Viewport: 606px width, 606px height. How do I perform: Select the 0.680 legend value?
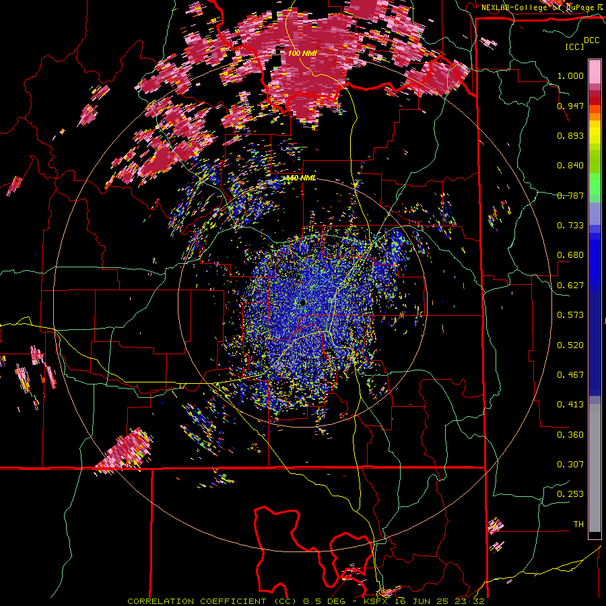pos(570,255)
